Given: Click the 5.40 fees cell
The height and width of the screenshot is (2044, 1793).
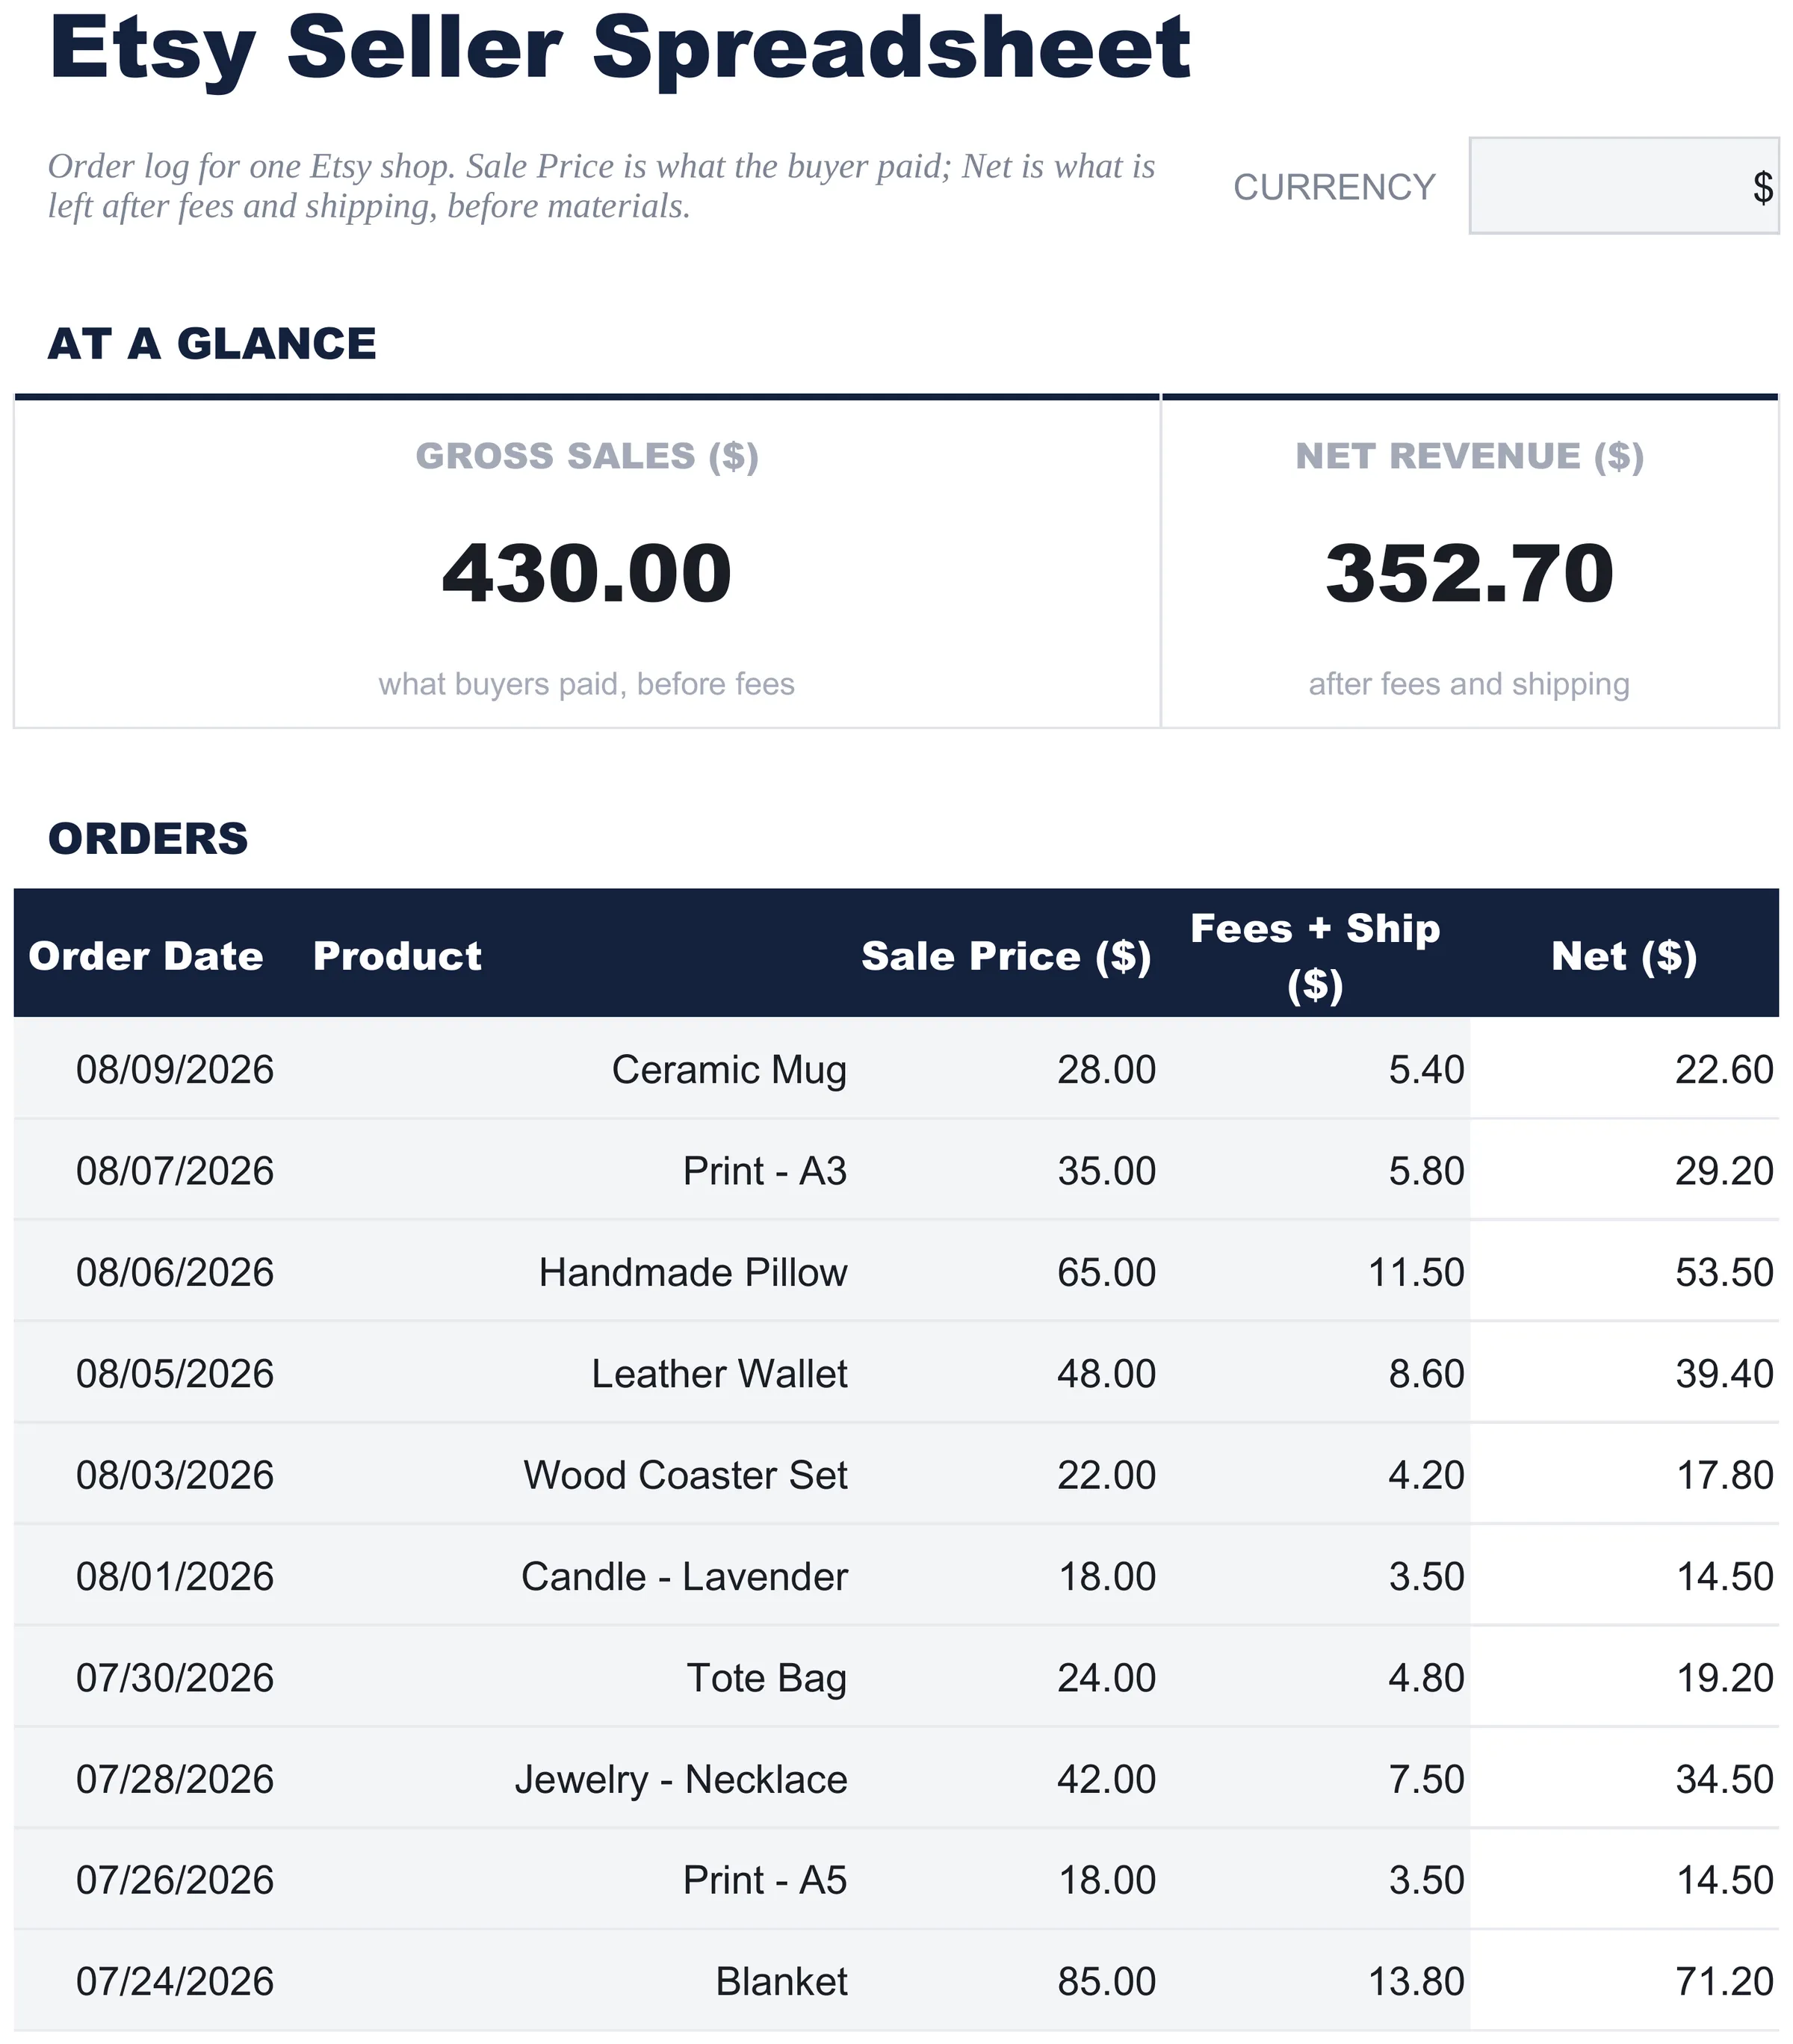Looking at the screenshot, I should pos(1316,1069).
